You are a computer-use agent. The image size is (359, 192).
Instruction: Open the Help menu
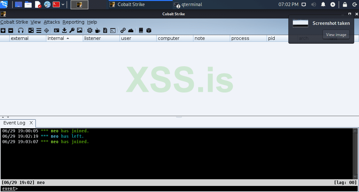click(x=92, y=22)
